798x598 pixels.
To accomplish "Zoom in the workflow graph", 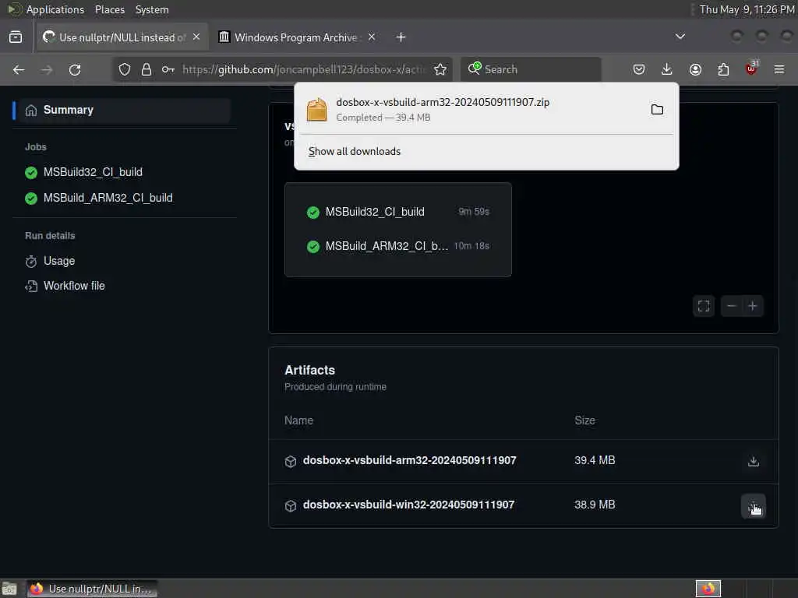I will click(753, 306).
